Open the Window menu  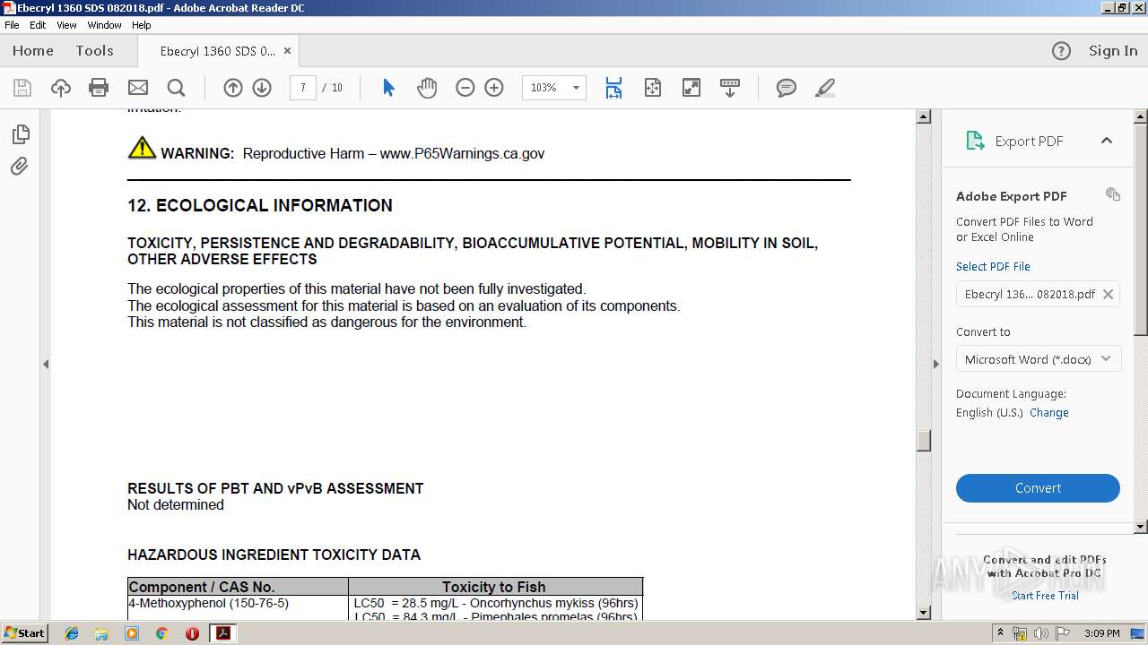click(104, 25)
